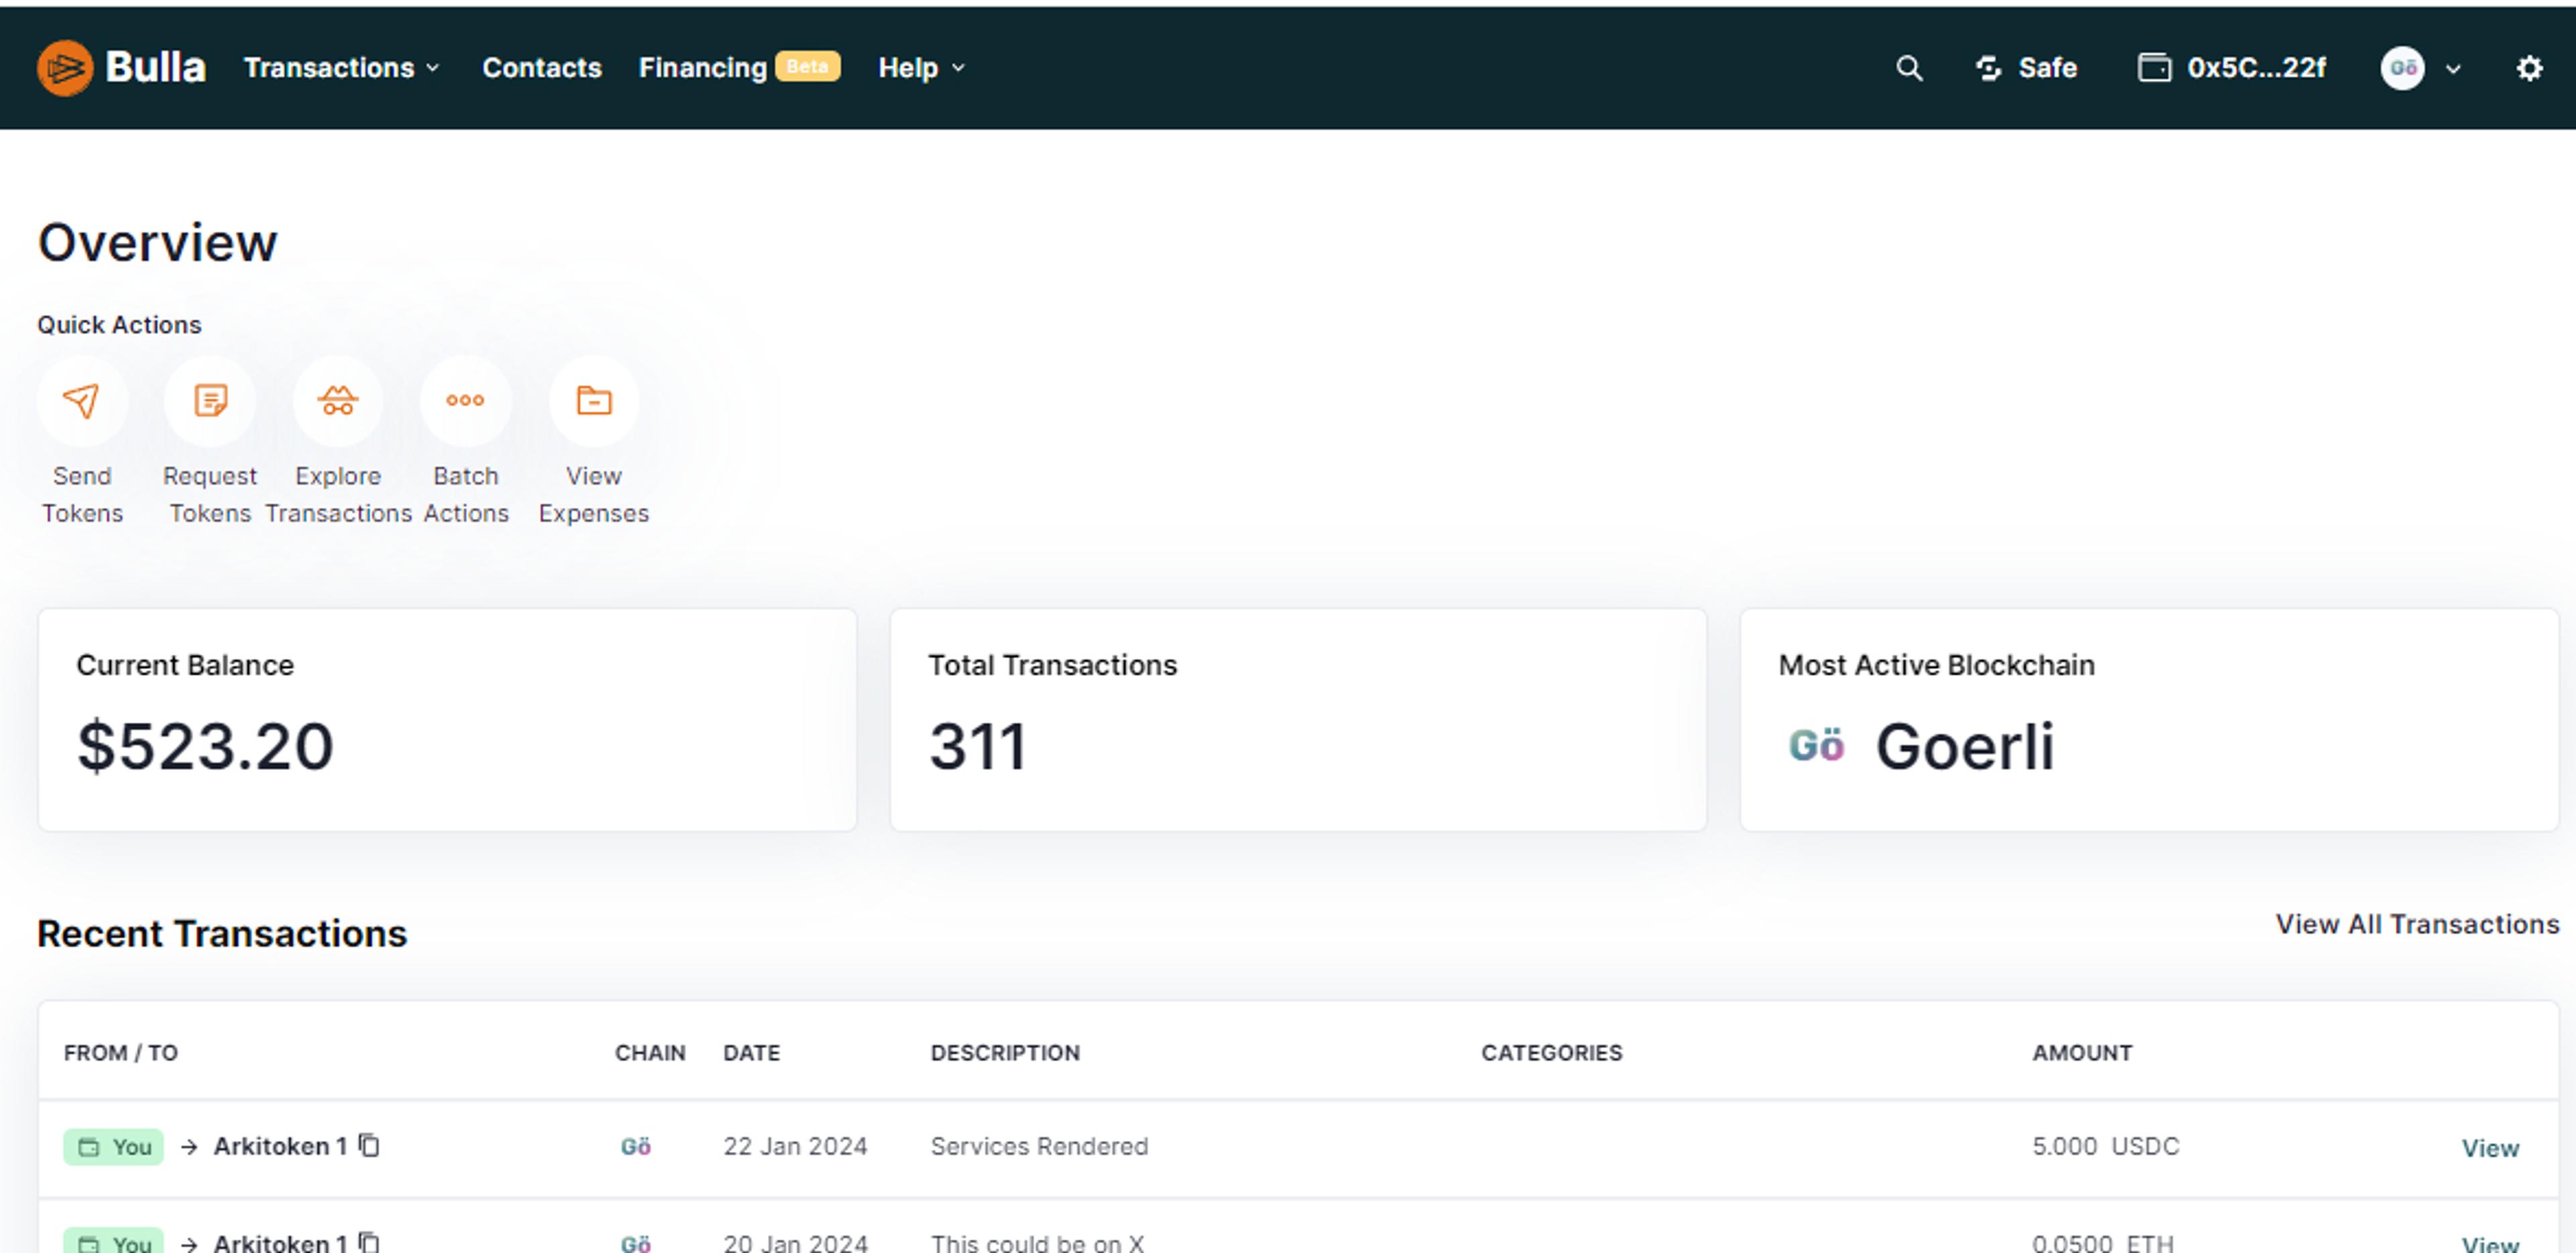Open the View All Transactions link
Viewport: 2576px width, 1253px height.
(2416, 924)
